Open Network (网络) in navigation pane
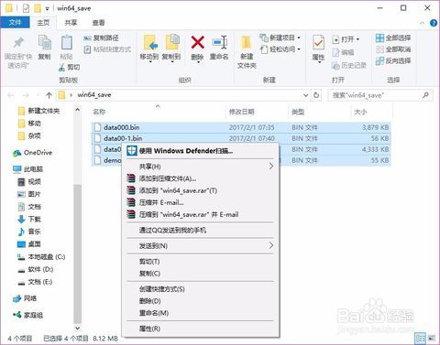Screen dimensions: 440x345 point(25,298)
